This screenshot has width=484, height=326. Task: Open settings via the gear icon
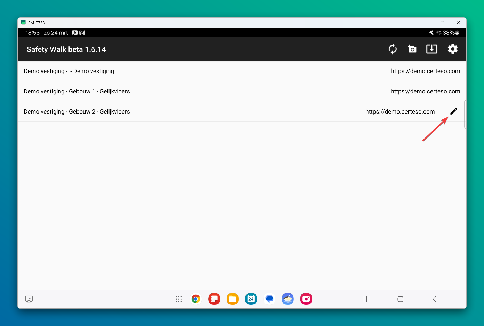coord(452,49)
